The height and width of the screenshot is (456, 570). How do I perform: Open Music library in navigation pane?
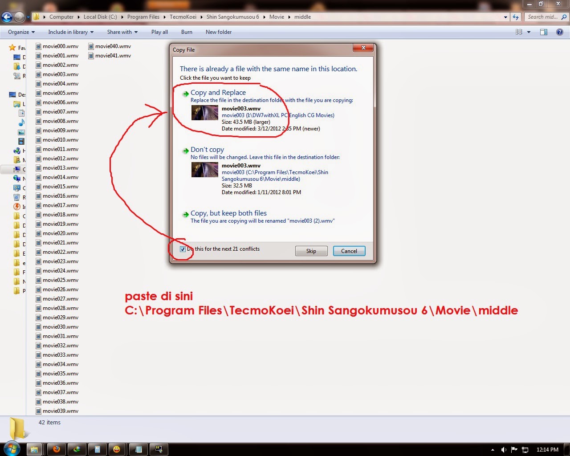click(21, 122)
